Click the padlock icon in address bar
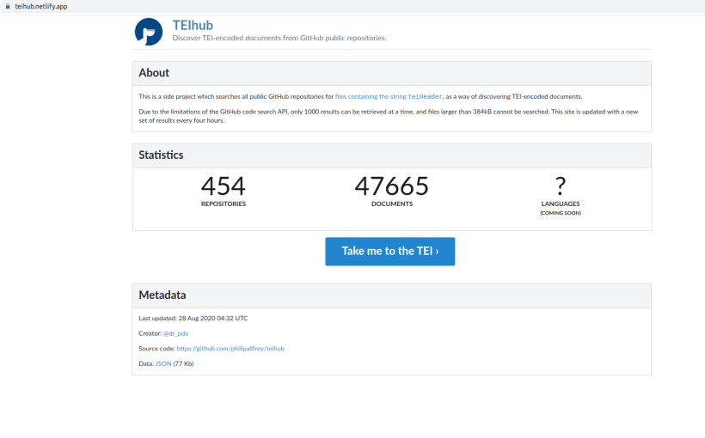705x438 pixels. tap(8, 6)
